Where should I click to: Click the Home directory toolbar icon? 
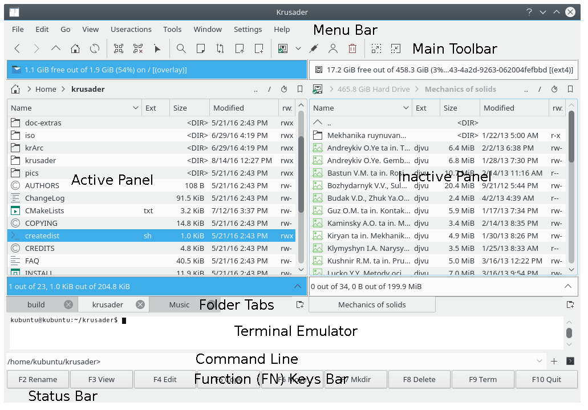pos(75,49)
